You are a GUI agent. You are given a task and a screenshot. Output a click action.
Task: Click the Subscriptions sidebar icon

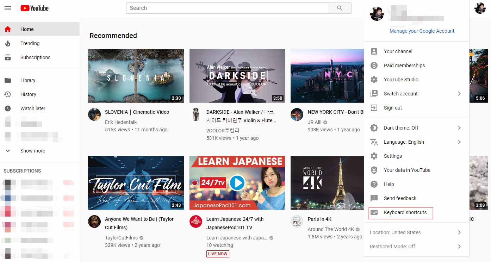tap(8, 57)
